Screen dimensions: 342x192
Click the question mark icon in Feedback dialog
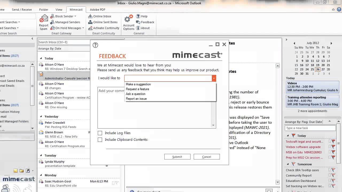click(95, 45)
